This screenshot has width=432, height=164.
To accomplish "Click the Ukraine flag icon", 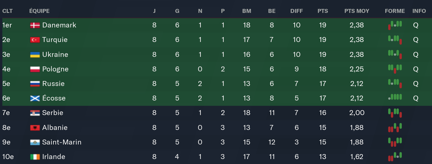I will (x=35, y=55).
